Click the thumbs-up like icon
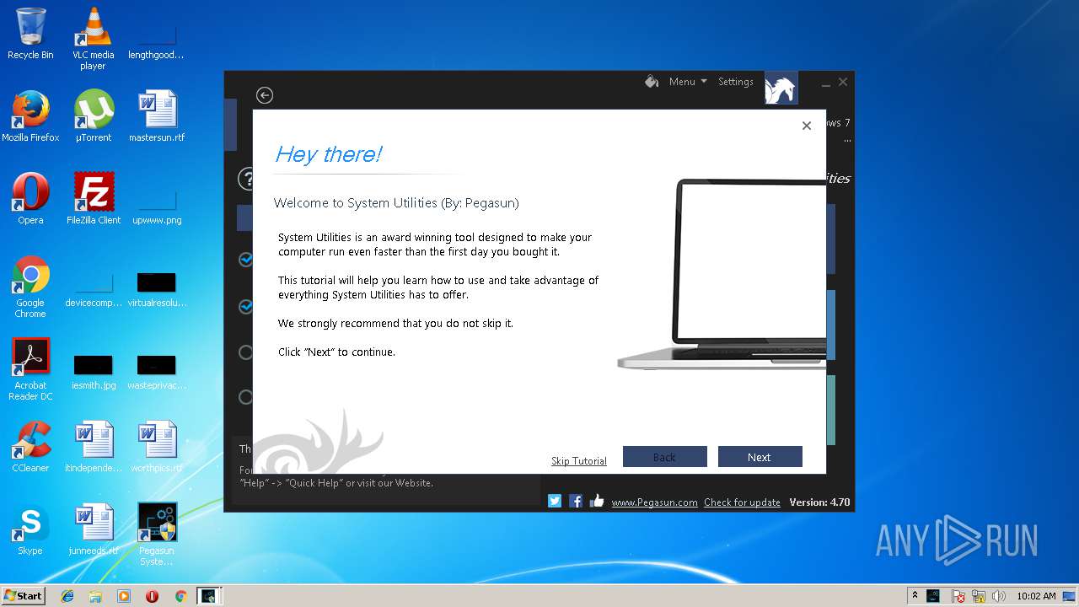Image resolution: width=1079 pixels, height=607 pixels. click(598, 501)
